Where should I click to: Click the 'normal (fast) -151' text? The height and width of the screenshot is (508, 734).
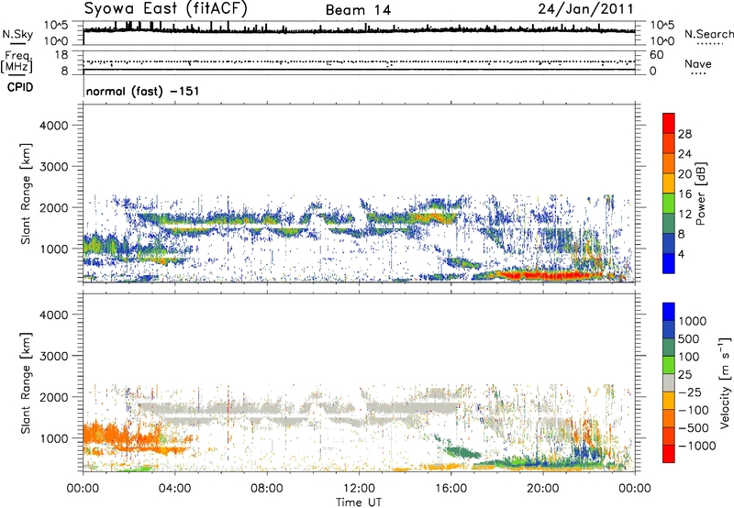click(143, 91)
